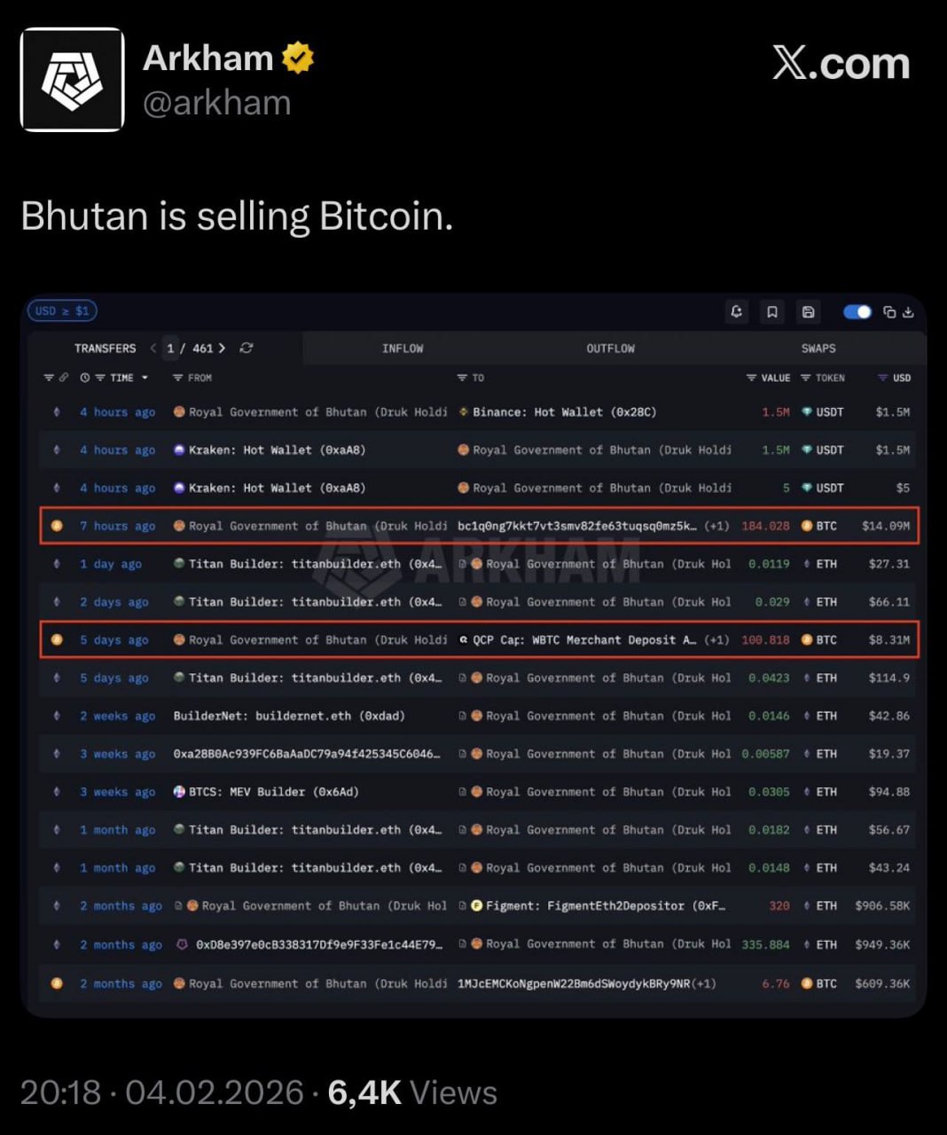
Task: Click the Arkham profile avatar
Action: pos(73,80)
